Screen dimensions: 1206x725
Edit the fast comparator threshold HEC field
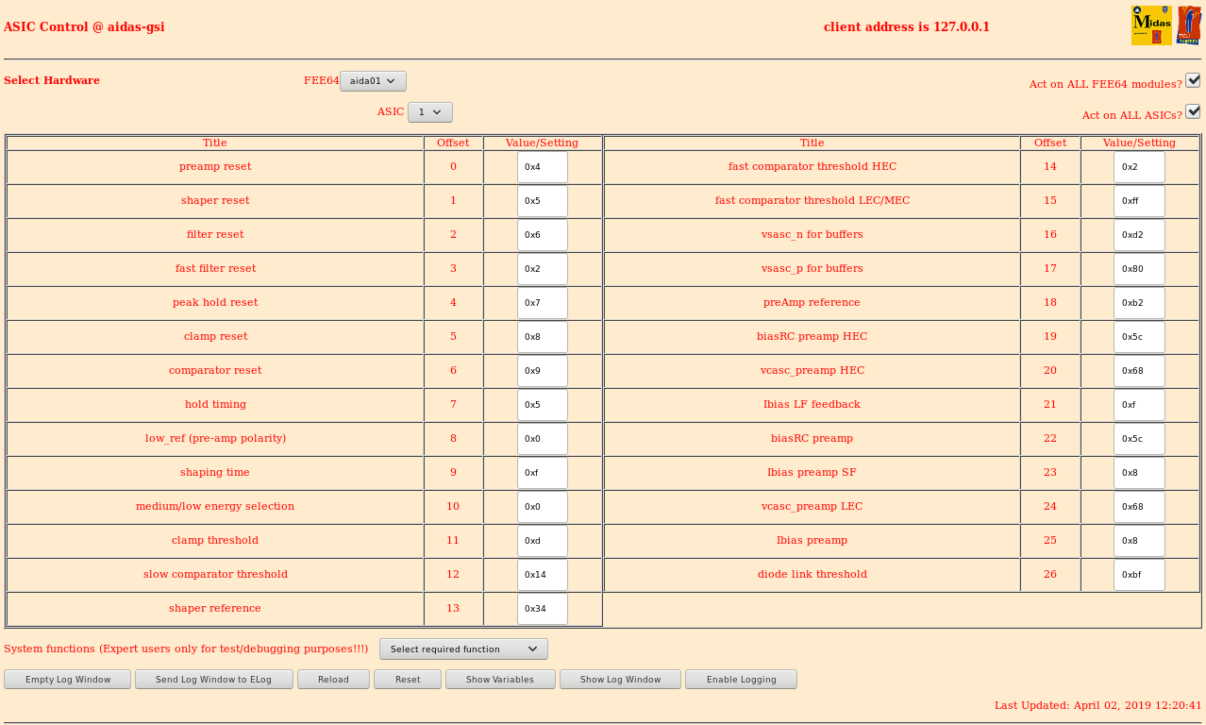coord(1139,167)
